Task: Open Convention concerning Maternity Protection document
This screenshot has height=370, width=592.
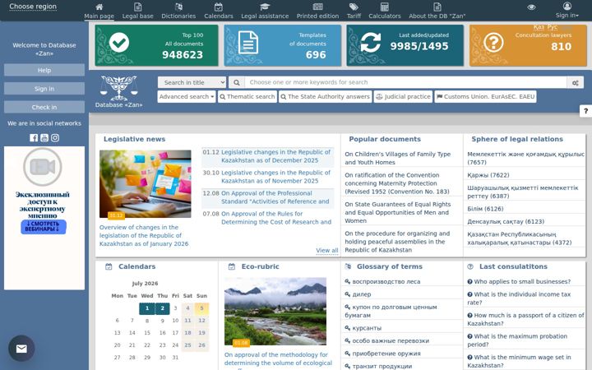Action: [x=397, y=183]
